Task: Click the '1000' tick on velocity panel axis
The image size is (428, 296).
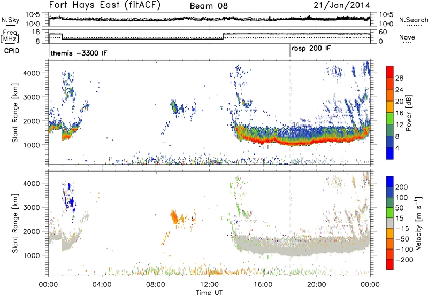Action: click(31, 255)
